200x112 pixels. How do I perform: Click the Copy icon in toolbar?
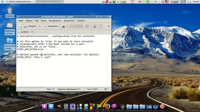coord(101,26)
